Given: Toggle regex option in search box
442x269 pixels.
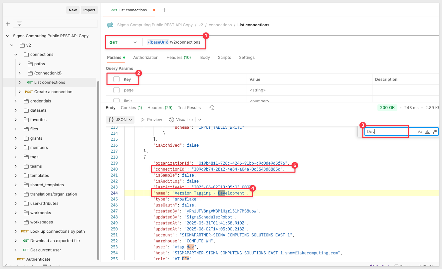Looking at the screenshot, I should (x=435, y=132).
